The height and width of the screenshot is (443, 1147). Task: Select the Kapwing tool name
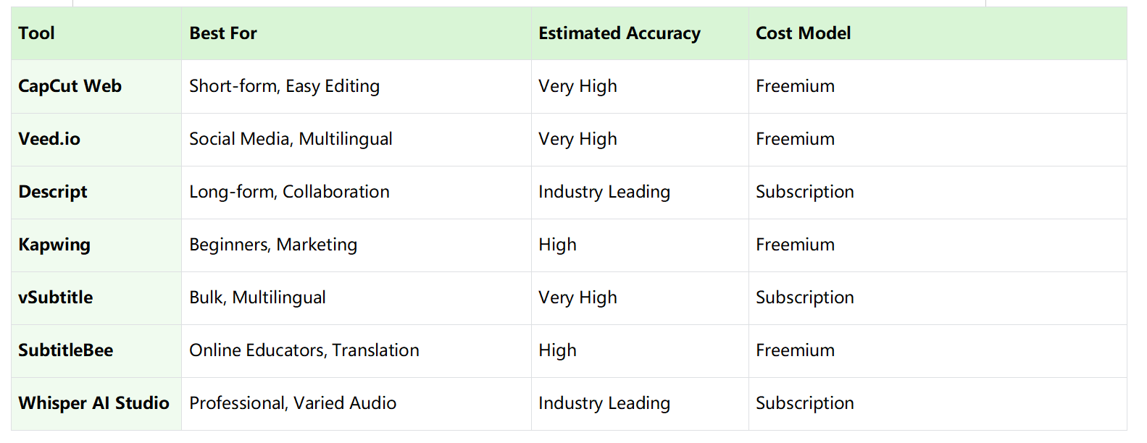[54, 245]
